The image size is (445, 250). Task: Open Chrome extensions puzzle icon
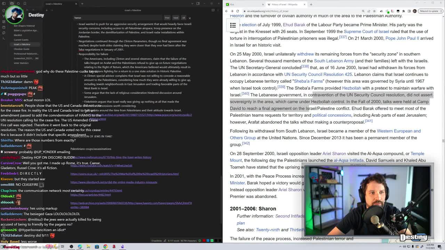click(403, 11)
